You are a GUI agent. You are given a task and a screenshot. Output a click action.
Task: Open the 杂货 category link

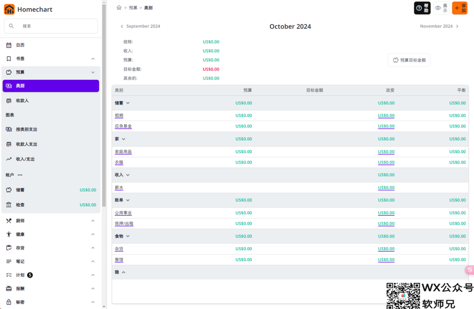pyautogui.click(x=119, y=249)
